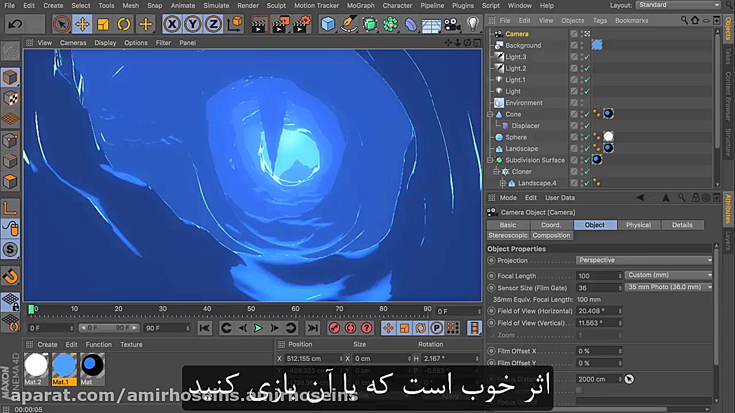This screenshot has height=413, width=735.
Task: Toggle the Default Light lightbulb icon
Action: [472, 24]
